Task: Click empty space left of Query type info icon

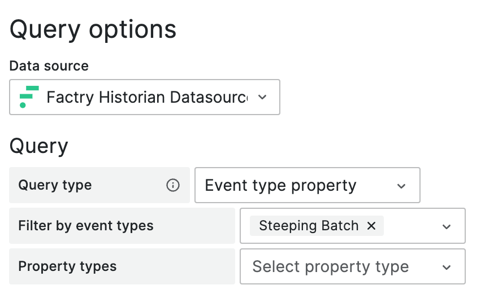Action: point(128,185)
